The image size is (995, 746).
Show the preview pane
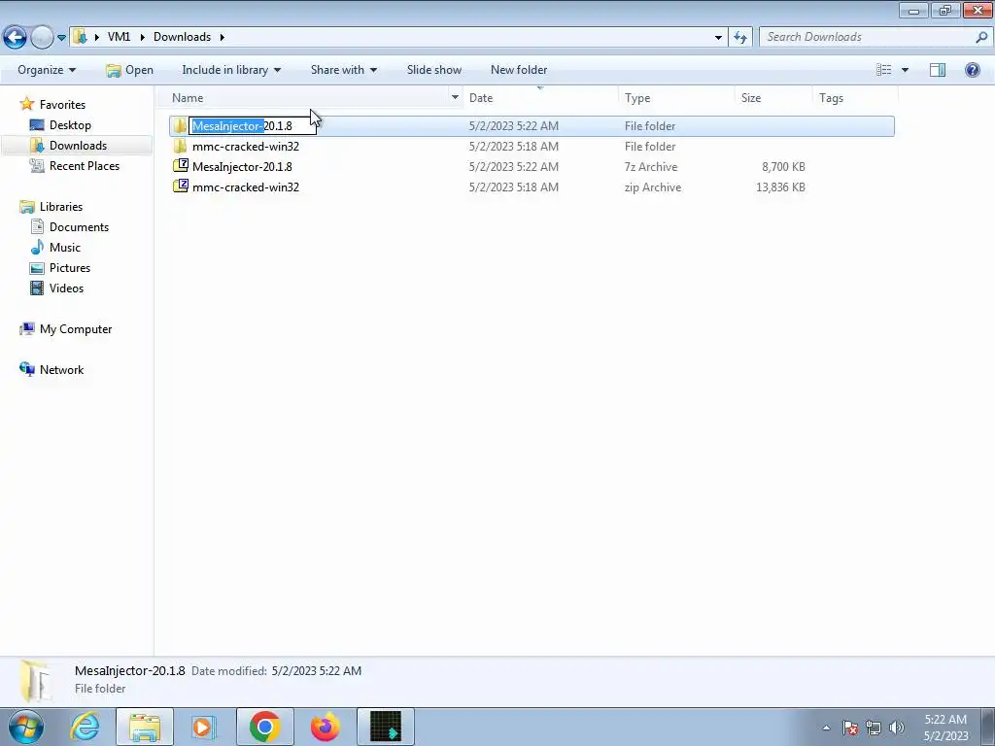938,70
